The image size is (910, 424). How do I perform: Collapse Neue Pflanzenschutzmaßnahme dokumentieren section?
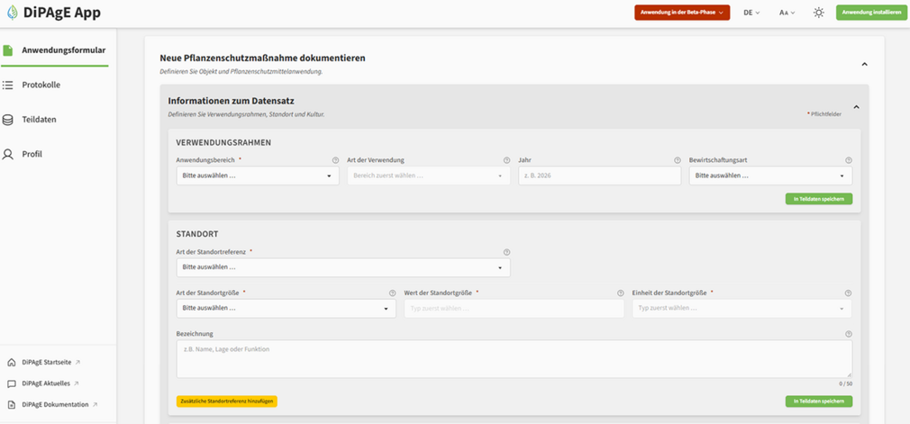coord(864,65)
